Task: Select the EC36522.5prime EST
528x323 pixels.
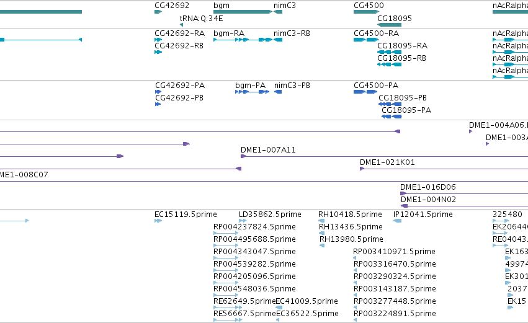Action: [x=277, y=320]
